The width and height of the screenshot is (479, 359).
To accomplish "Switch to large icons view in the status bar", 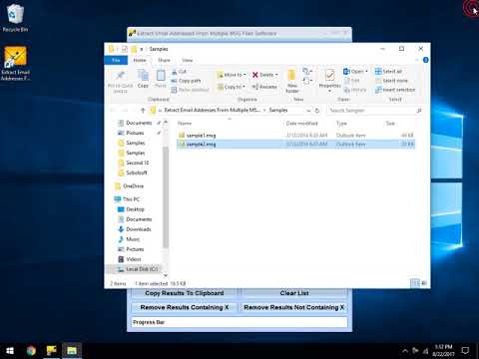I will pyautogui.click(x=424, y=283).
